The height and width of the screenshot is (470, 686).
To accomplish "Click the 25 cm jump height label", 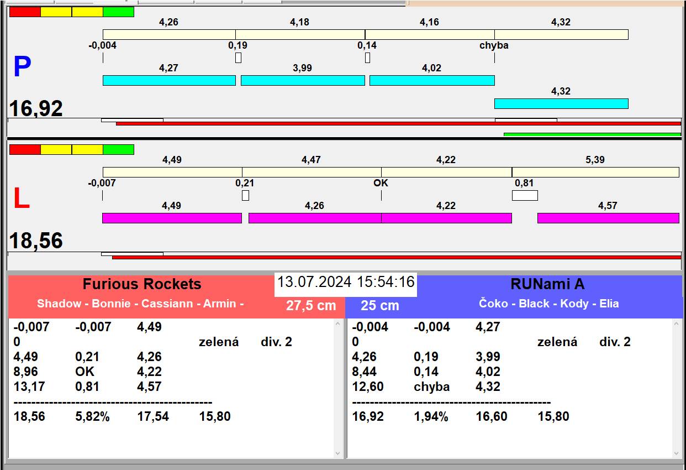I will coord(380,305).
